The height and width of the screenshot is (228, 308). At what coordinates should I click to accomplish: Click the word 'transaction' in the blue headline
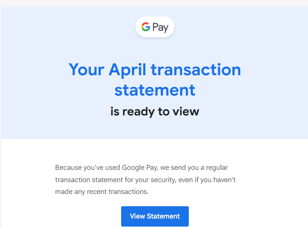click(196, 70)
